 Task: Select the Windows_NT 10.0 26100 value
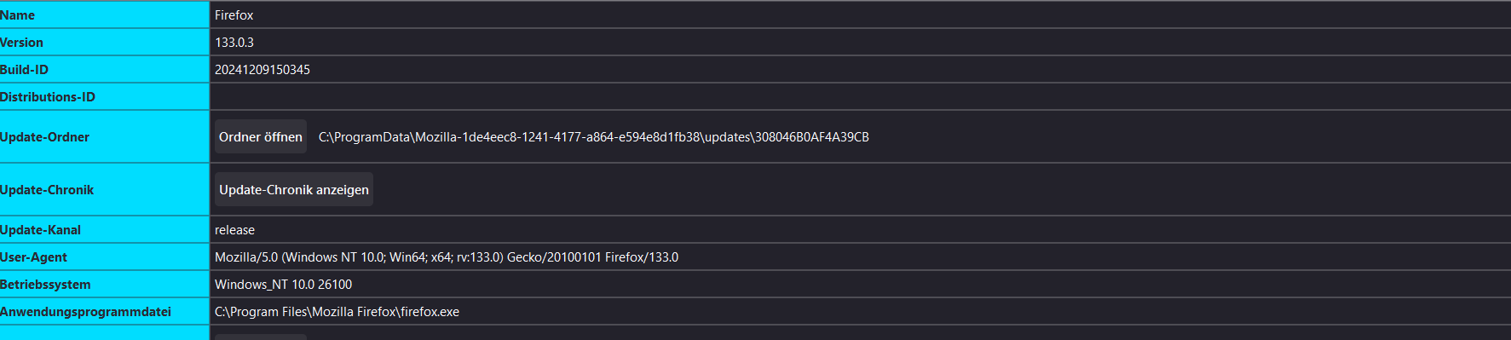pyautogui.click(x=284, y=285)
